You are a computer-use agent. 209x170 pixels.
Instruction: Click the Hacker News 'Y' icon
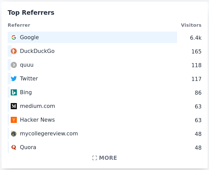[x=14, y=120]
